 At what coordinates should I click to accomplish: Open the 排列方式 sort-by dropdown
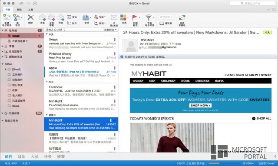56,30
